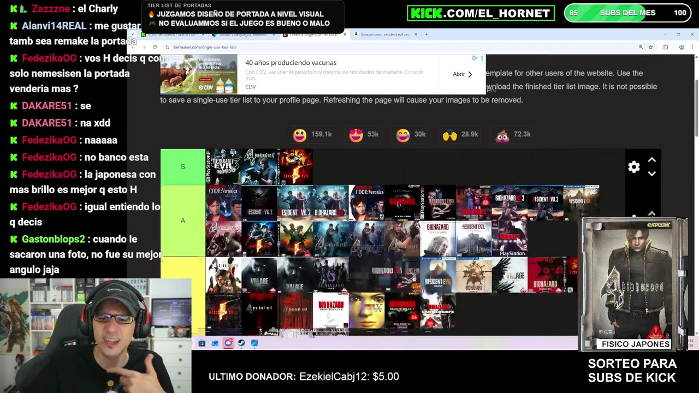Select the Resident Evil 5 cover in S tier
Viewport: 699px width, 393px height.
coord(295,166)
